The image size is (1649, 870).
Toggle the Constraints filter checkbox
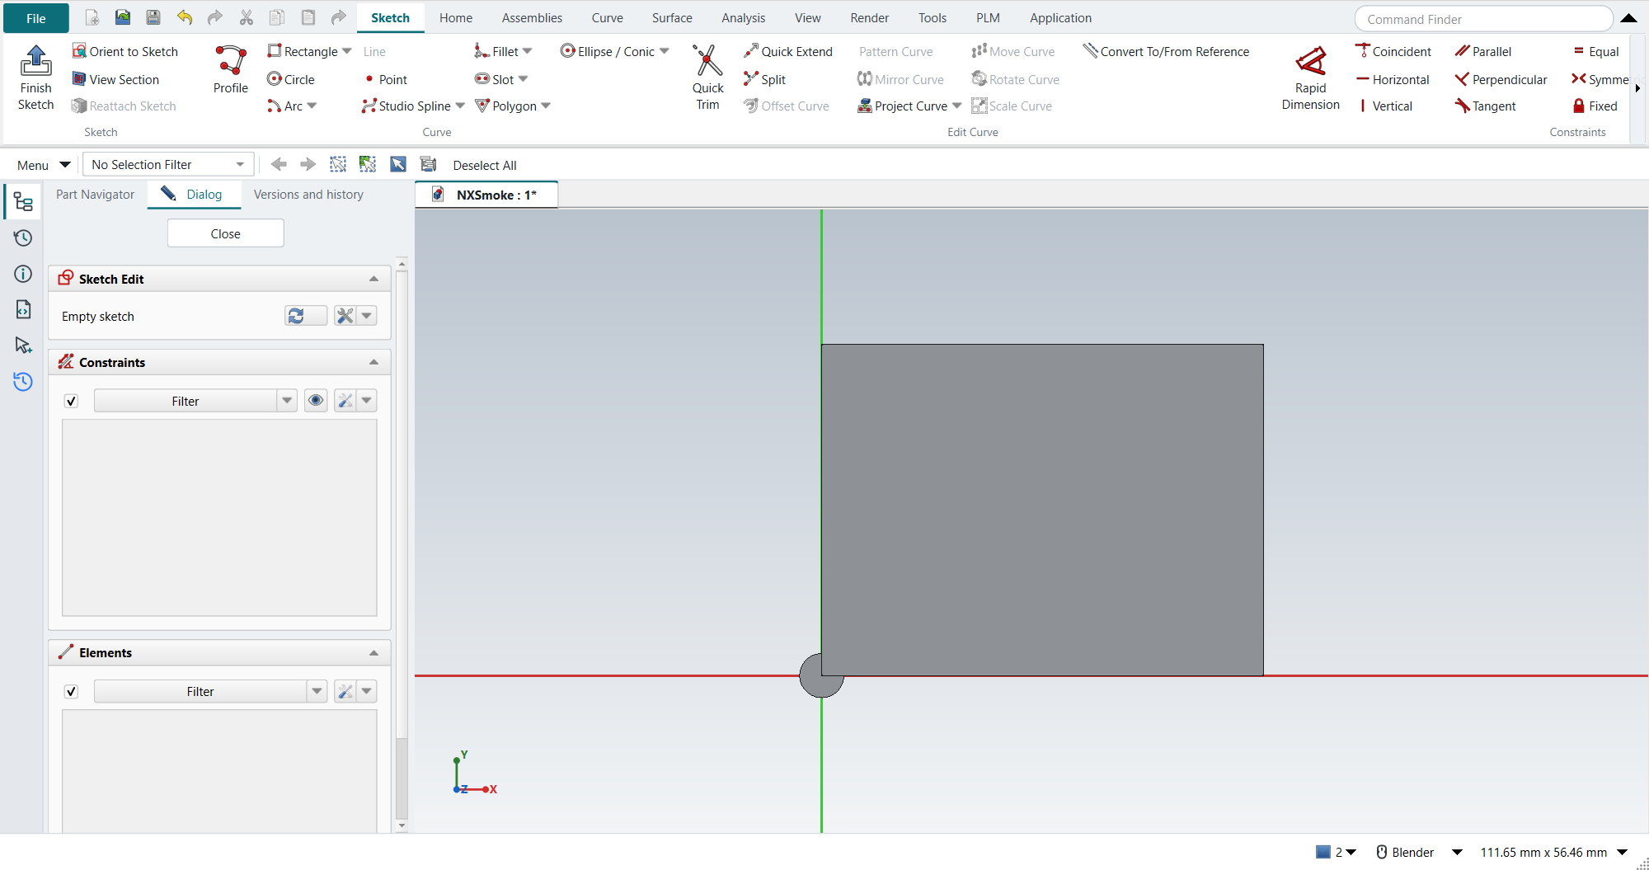click(x=72, y=401)
